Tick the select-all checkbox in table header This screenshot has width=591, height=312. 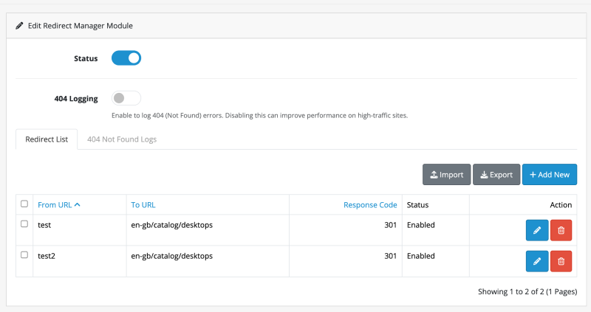click(x=24, y=204)
